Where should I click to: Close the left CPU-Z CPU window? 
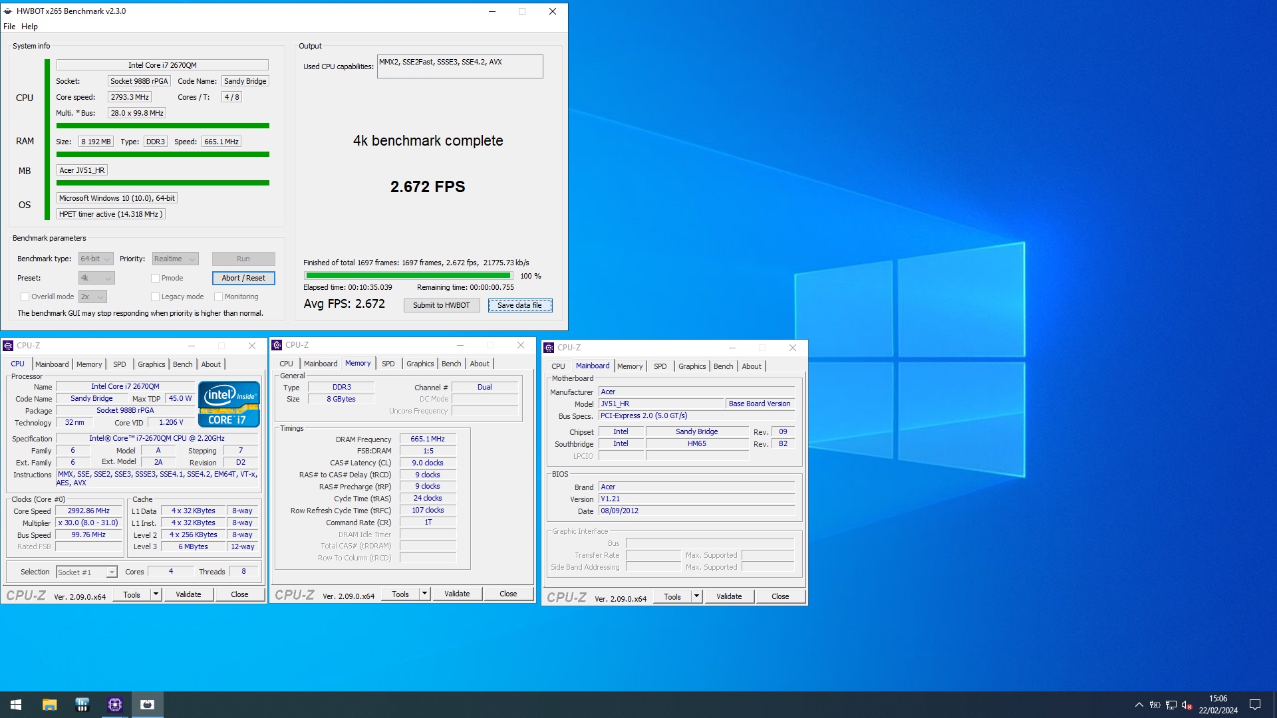click(x=252, y=346)
